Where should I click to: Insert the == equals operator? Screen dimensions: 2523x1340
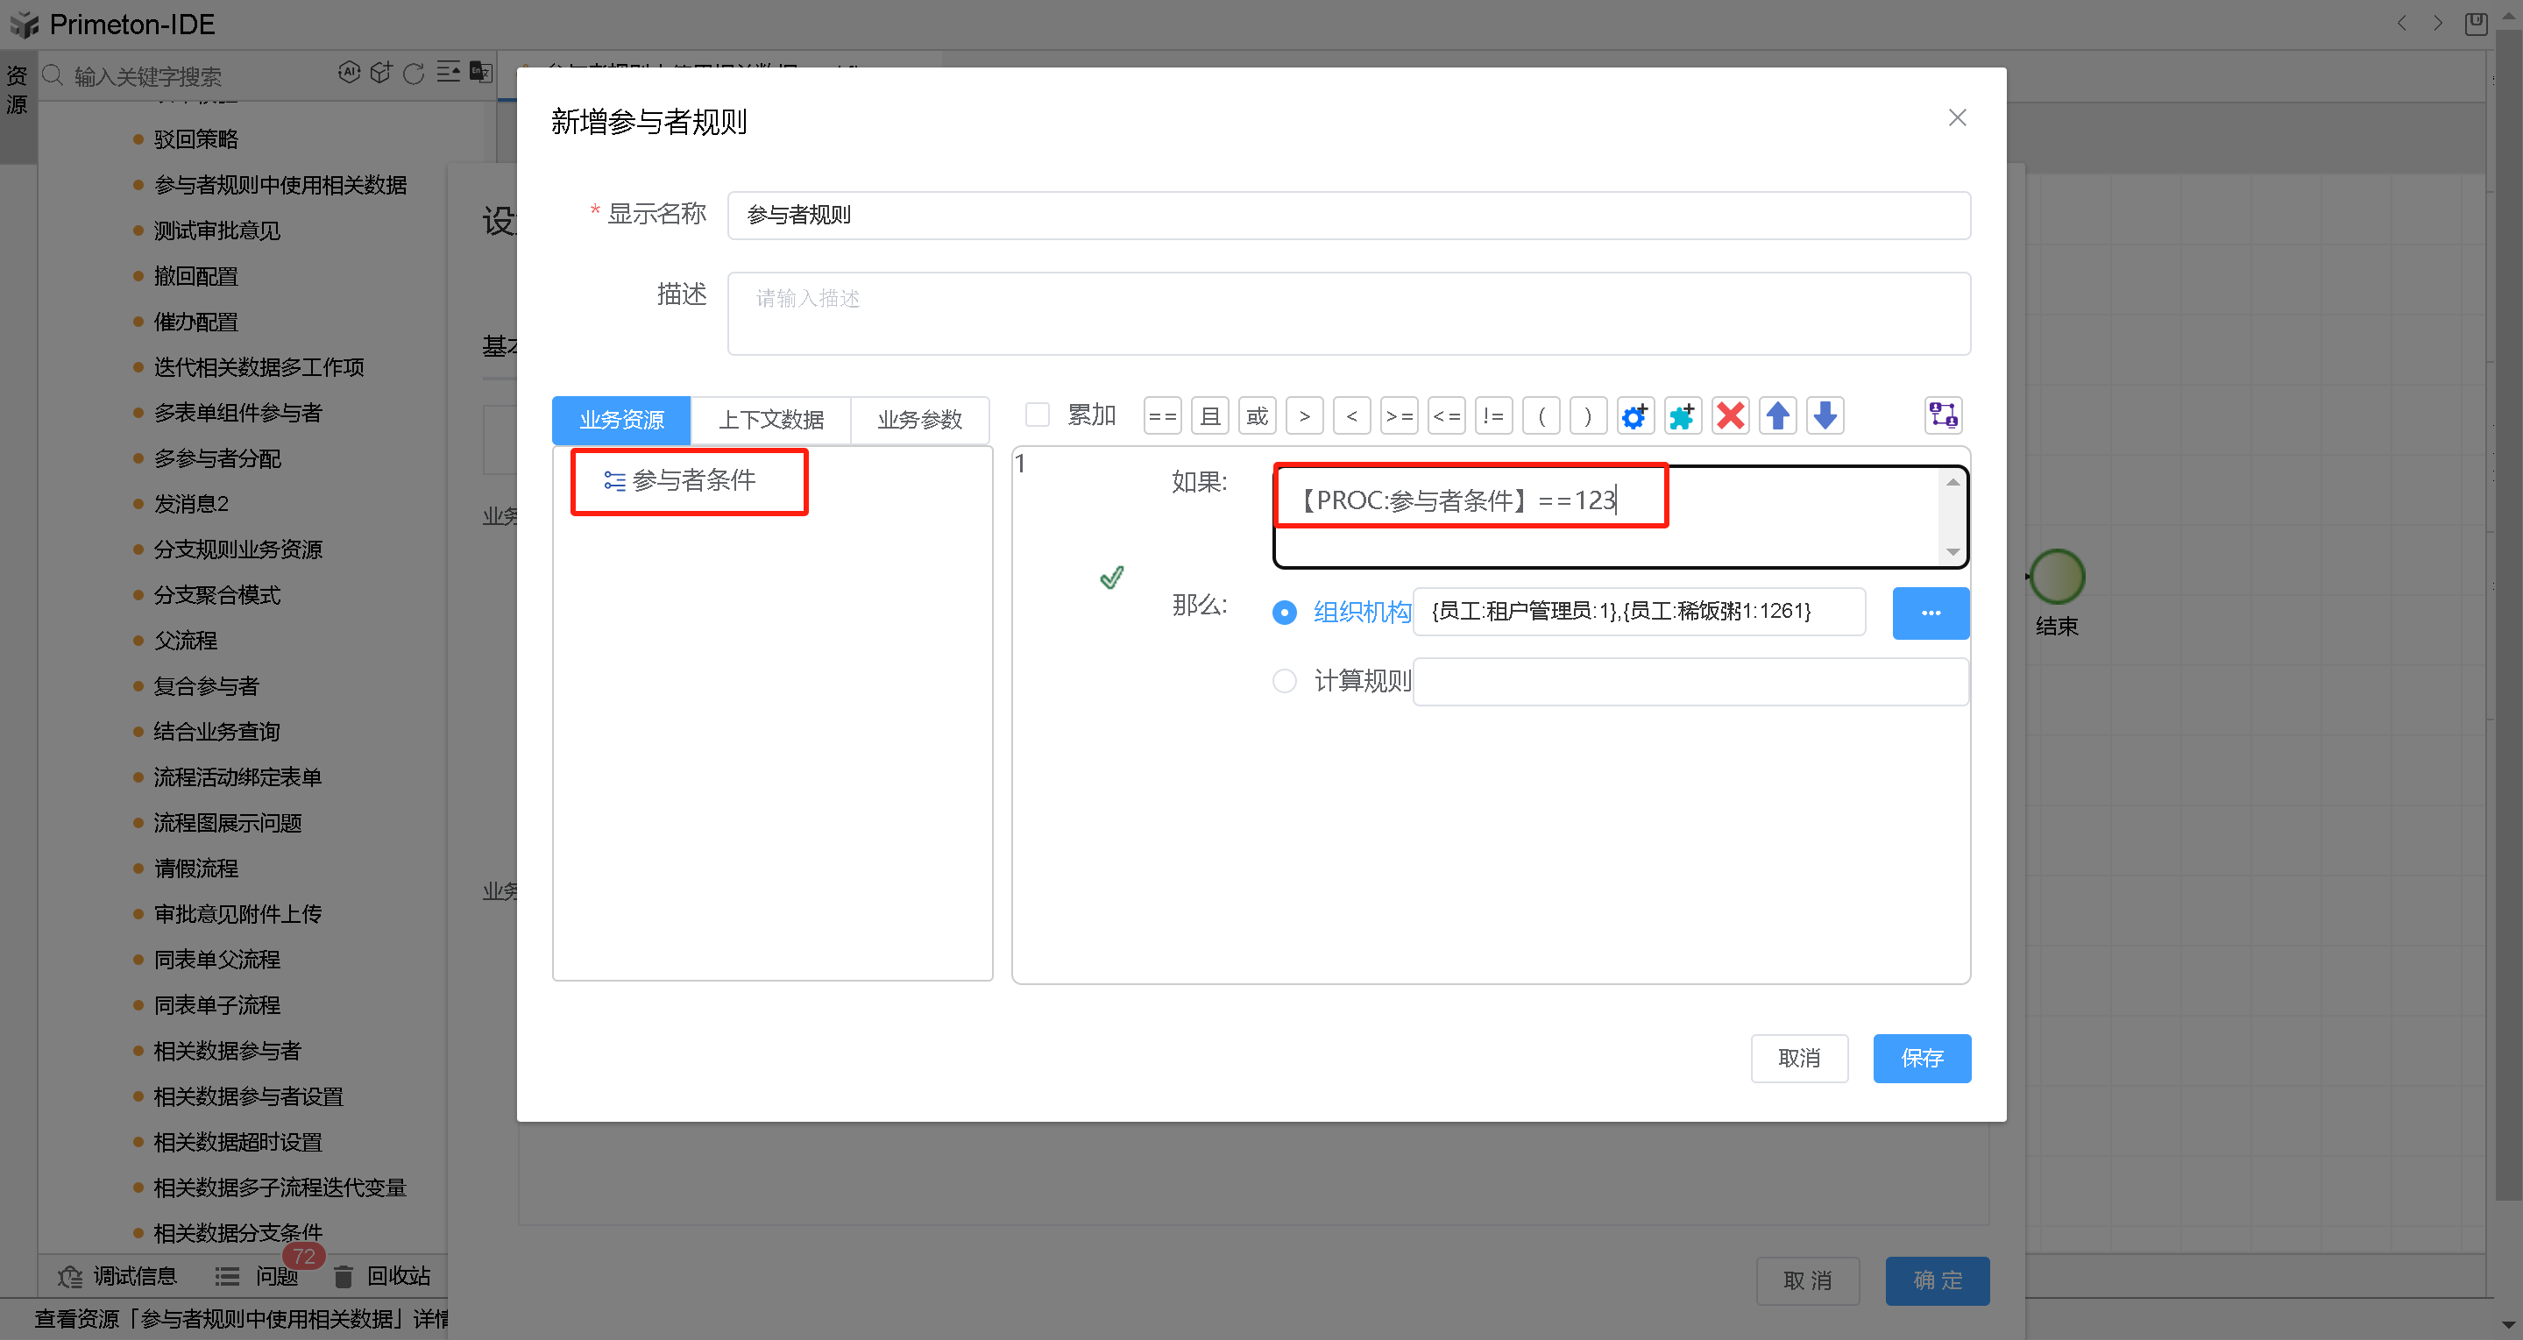(1162, 415)
